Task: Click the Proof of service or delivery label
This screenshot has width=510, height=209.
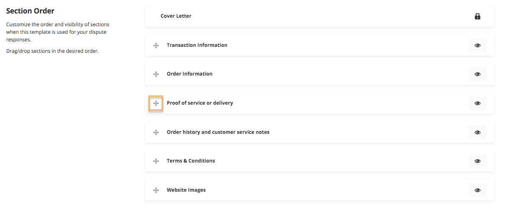Action: point(200,103)
